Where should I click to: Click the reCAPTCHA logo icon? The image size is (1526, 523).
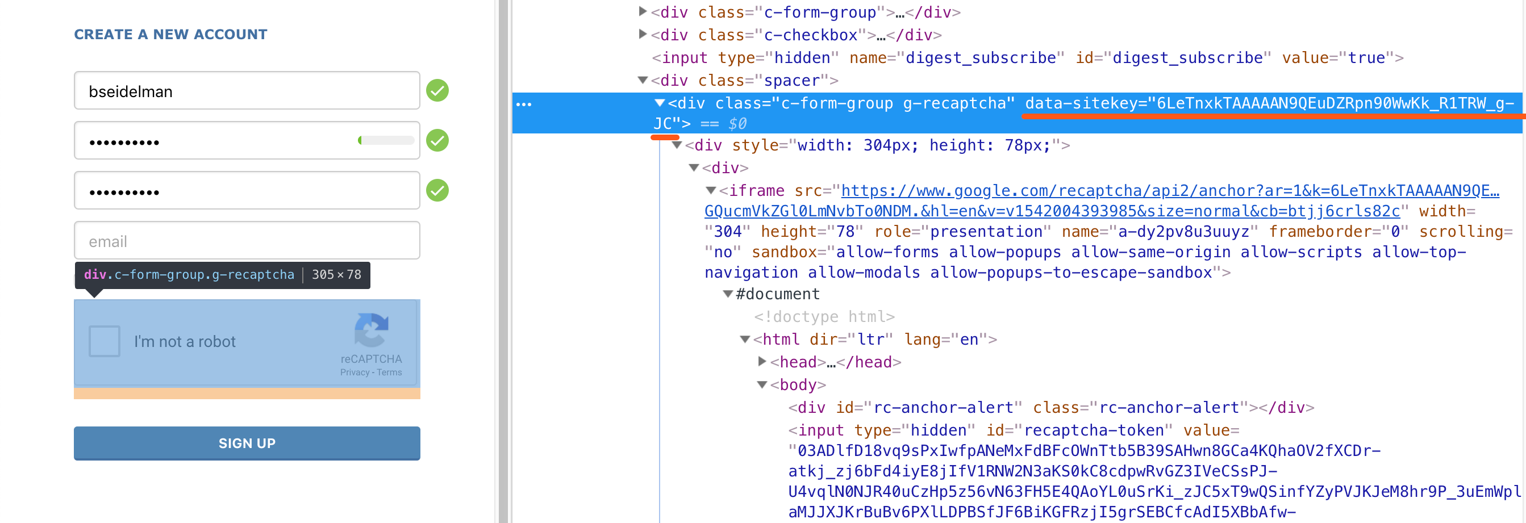[371, 330]
